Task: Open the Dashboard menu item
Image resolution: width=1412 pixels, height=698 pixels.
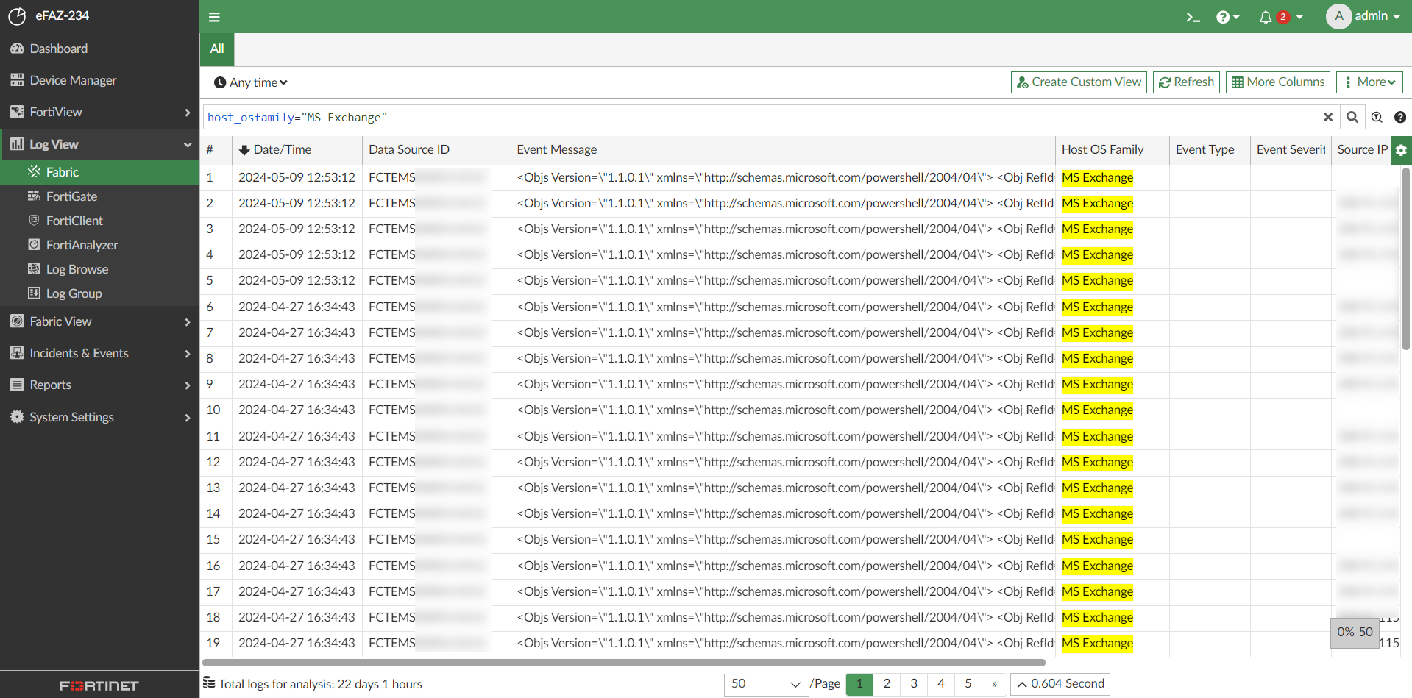Action: pos(59,49)
